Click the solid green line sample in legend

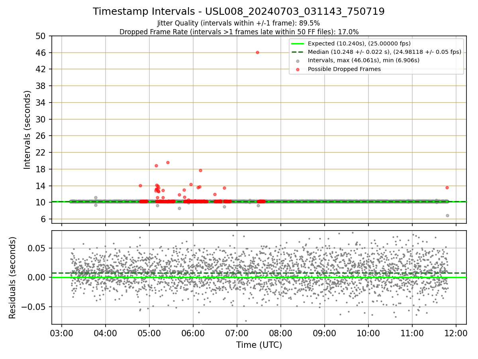(298, 43)
